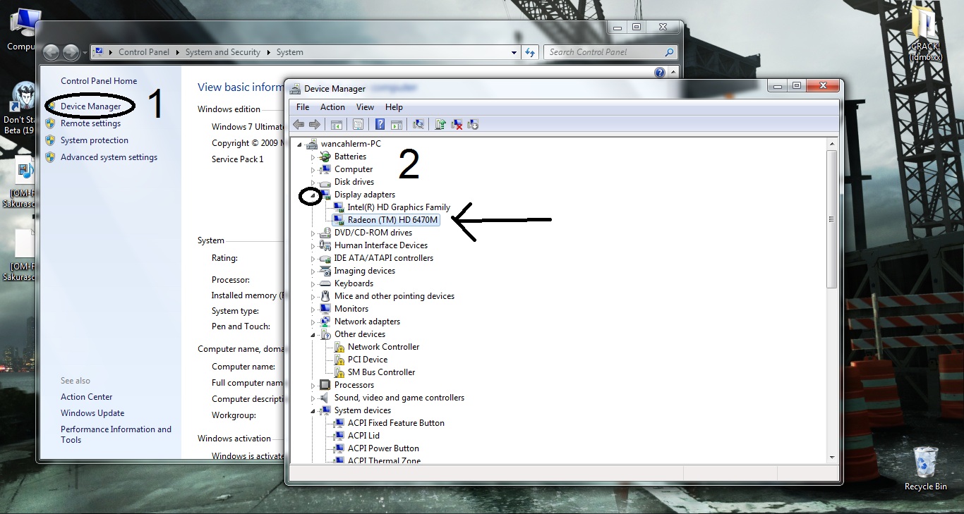This screenshot has width=964, height=514.
Task: Click the Disable device toolbar icon
Action: point(473,125)
